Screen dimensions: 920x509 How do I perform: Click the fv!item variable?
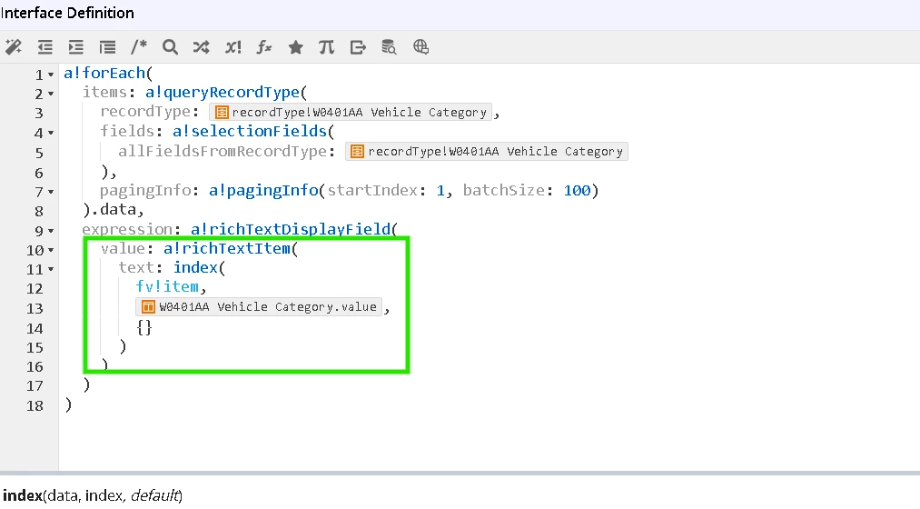[x=167, y=286]
